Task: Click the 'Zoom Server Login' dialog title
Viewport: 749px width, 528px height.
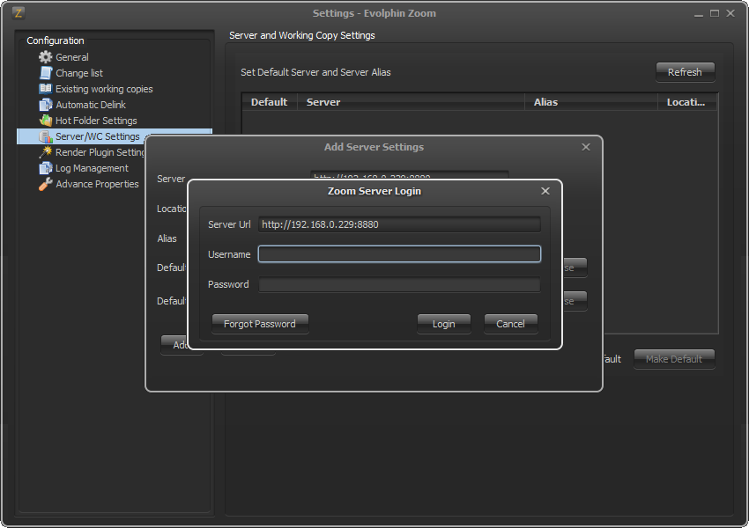Action: (374, 191)
